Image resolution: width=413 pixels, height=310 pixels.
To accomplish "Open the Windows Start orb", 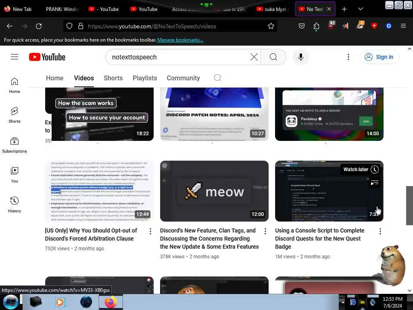I will [x=10, y=302].
